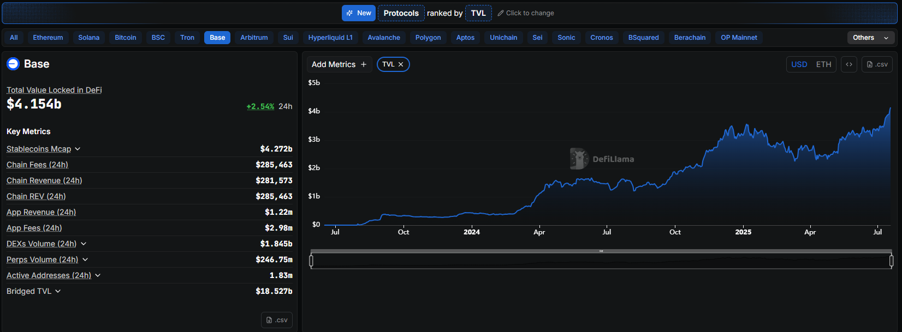Viewport: 902px width, 332px height.
Task: Switch chart denomination to USD
Action: click(x=799, y=64)
